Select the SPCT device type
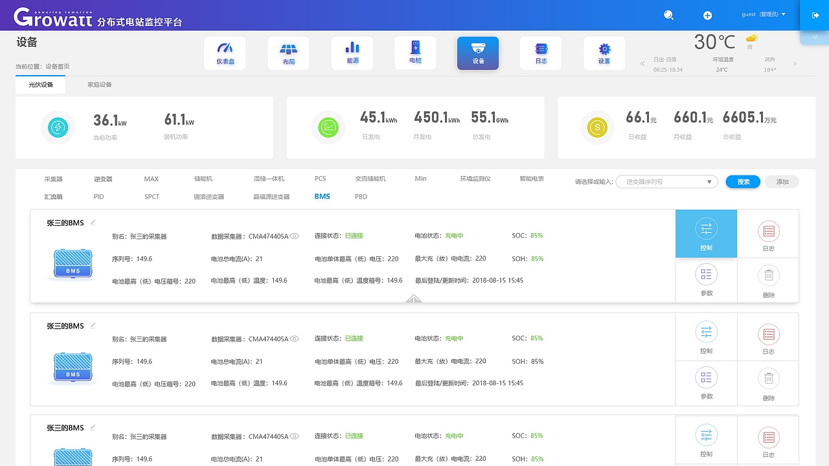 coord(152,197)
